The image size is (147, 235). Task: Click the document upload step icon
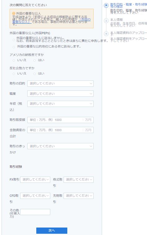tap(106, 34)
